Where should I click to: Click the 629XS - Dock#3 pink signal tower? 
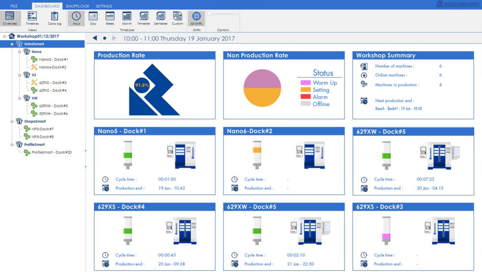386,231
